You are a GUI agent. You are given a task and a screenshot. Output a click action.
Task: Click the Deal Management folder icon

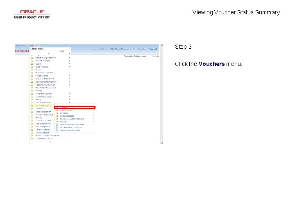(x=32, y=124)
